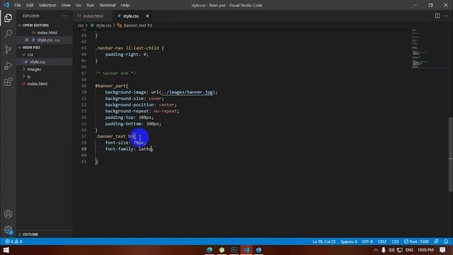
Task: Click the css breadcrumb segment
Action: pos(80,25)
